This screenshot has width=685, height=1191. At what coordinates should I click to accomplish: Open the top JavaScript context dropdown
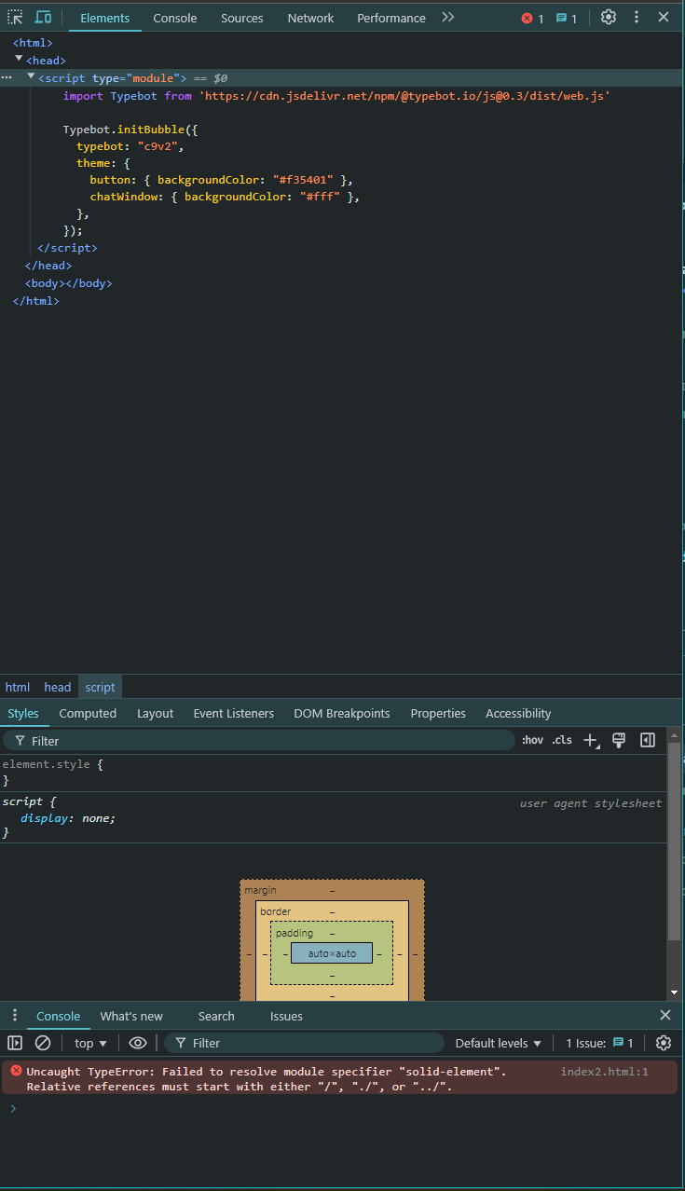pyautogui.click(x=90, y=1043)
